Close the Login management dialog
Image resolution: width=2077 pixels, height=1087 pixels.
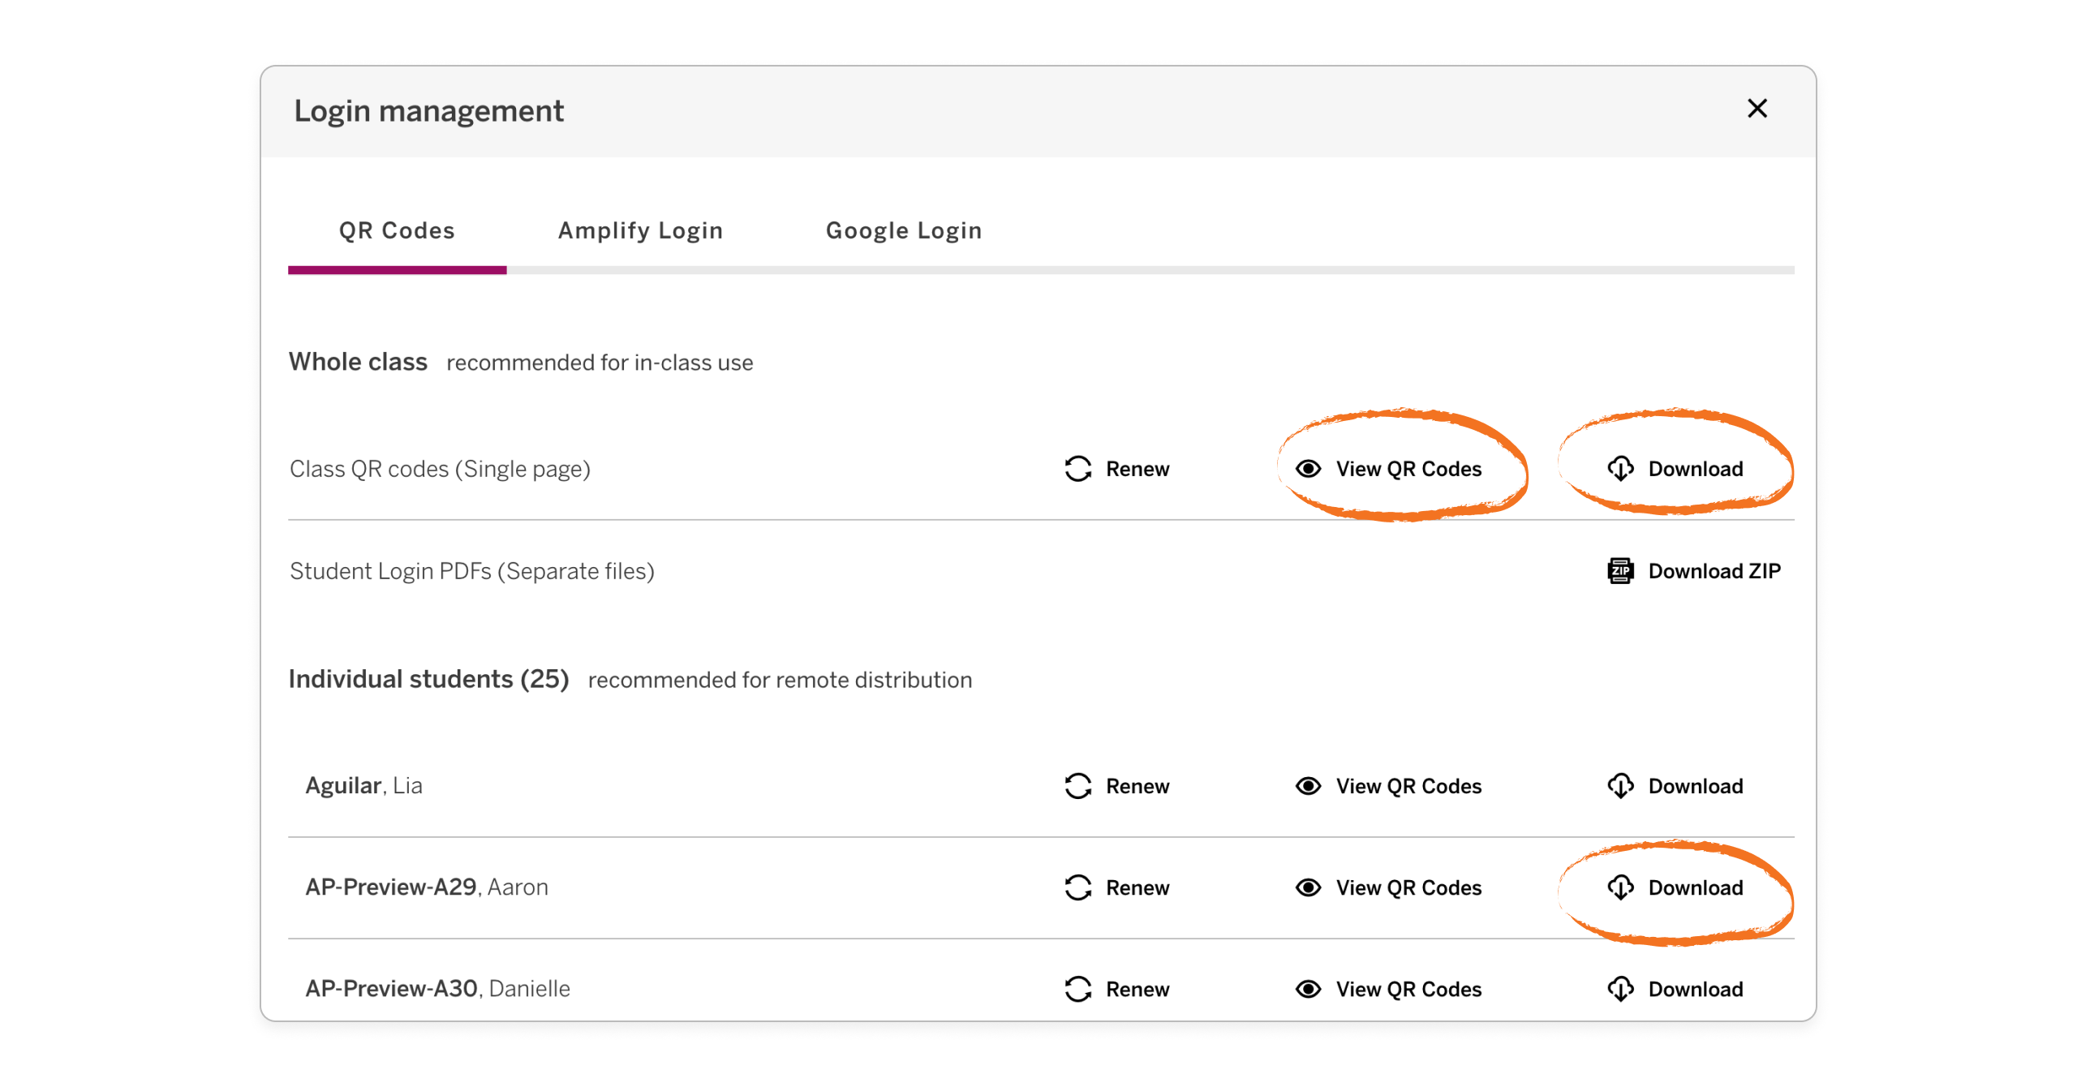(1757, 108)
